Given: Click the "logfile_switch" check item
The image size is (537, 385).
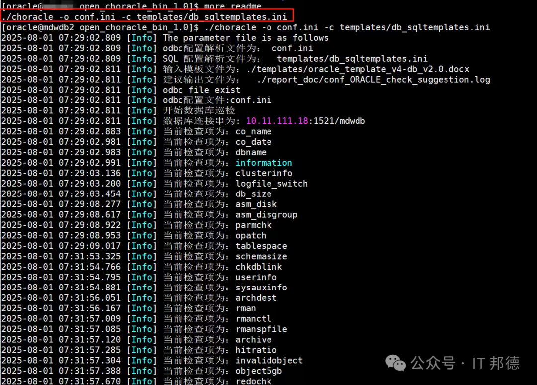Looking at the screenshot, I should (x=271, y=183).
